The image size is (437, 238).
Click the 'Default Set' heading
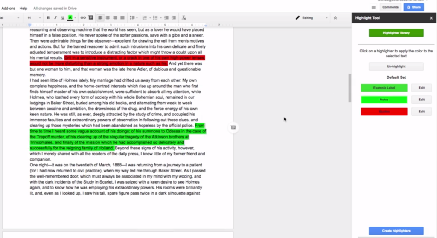coord(396,77)
